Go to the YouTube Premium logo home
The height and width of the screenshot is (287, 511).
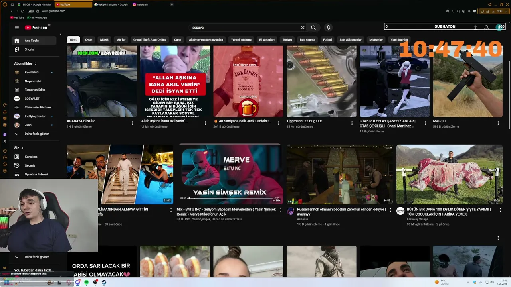[x=36, y=28]
